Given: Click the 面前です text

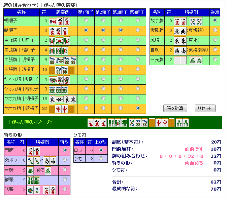Looking at the screenshot, I should [x=194, y=149].
